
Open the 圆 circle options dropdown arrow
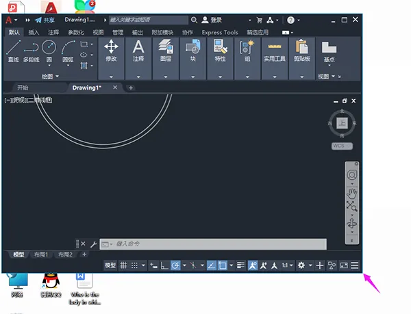pos(49,66)
